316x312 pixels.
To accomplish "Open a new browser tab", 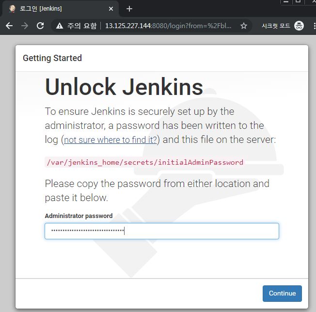I will coord(129,9).
